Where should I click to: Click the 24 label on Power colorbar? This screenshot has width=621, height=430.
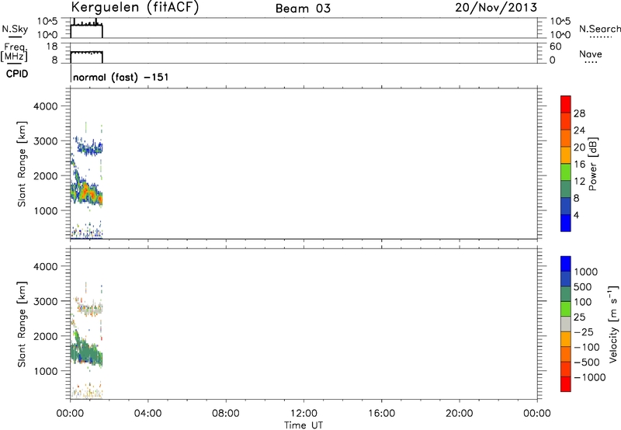point(579,130)
